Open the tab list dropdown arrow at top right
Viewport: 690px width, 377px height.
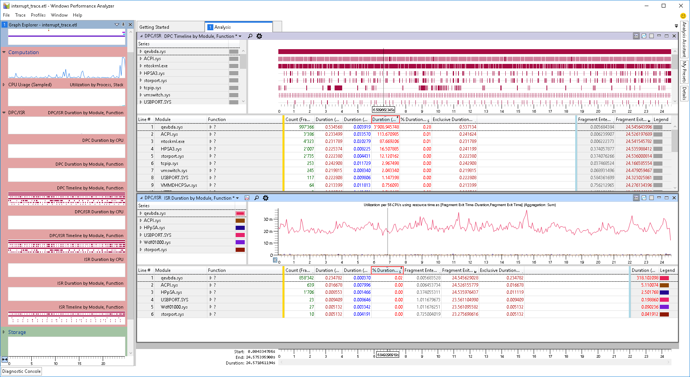pyautogui.click(x=676, y=26)
